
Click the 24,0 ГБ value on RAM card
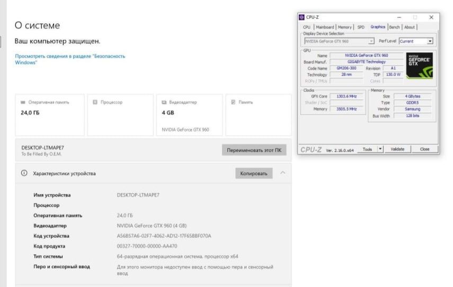coord(30,113)
